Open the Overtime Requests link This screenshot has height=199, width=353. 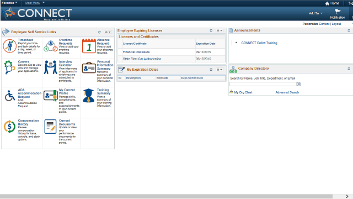point(66,41)
